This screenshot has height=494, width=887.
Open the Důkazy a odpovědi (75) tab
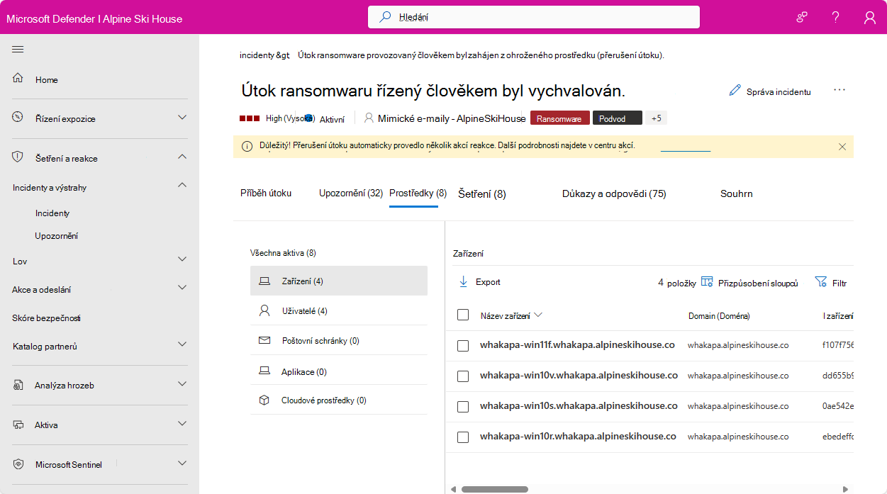614,193
